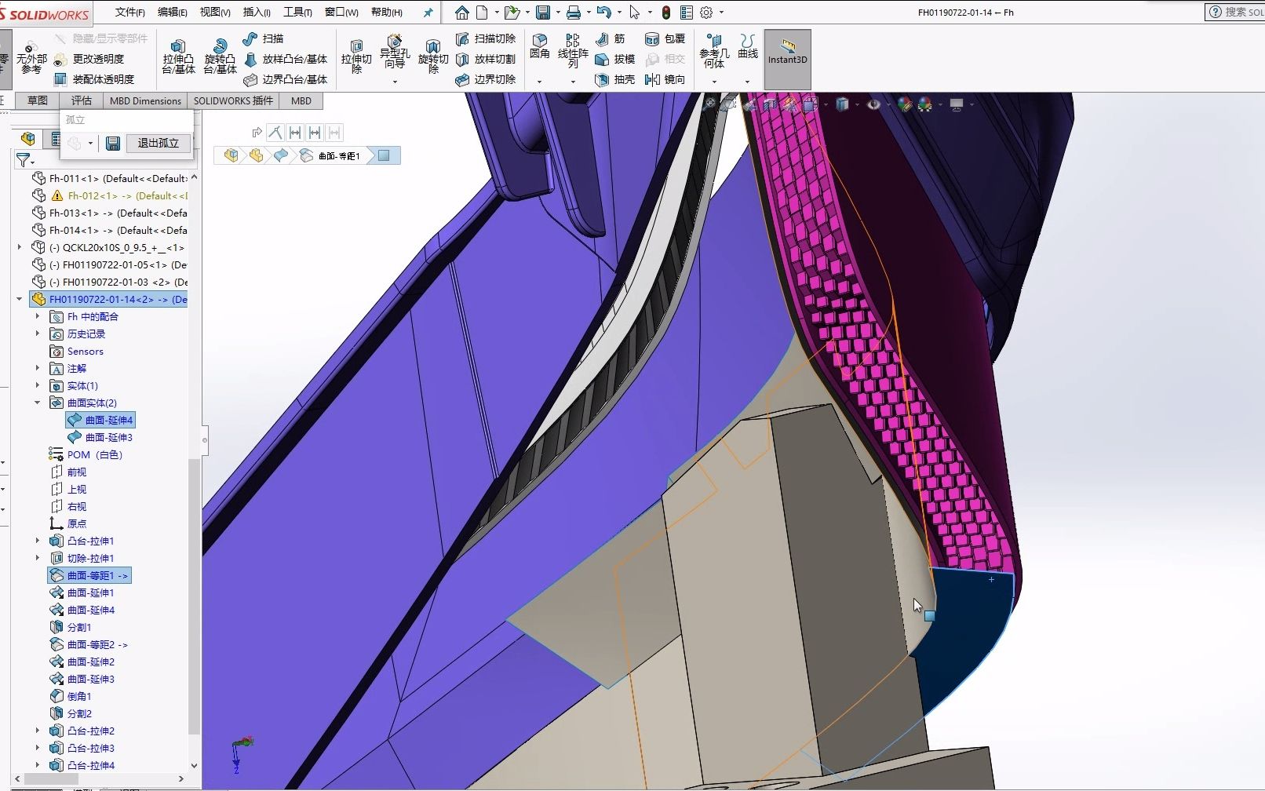Screen dimensions: 1265x791
Task: Select the 曲面-延伸4 surface body
Action: point(101,420)
